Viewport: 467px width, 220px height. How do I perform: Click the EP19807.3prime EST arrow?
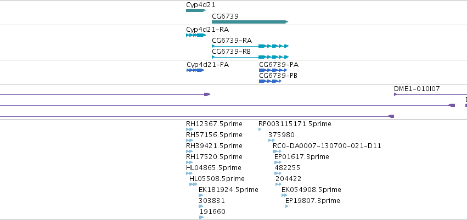(287, 206)
